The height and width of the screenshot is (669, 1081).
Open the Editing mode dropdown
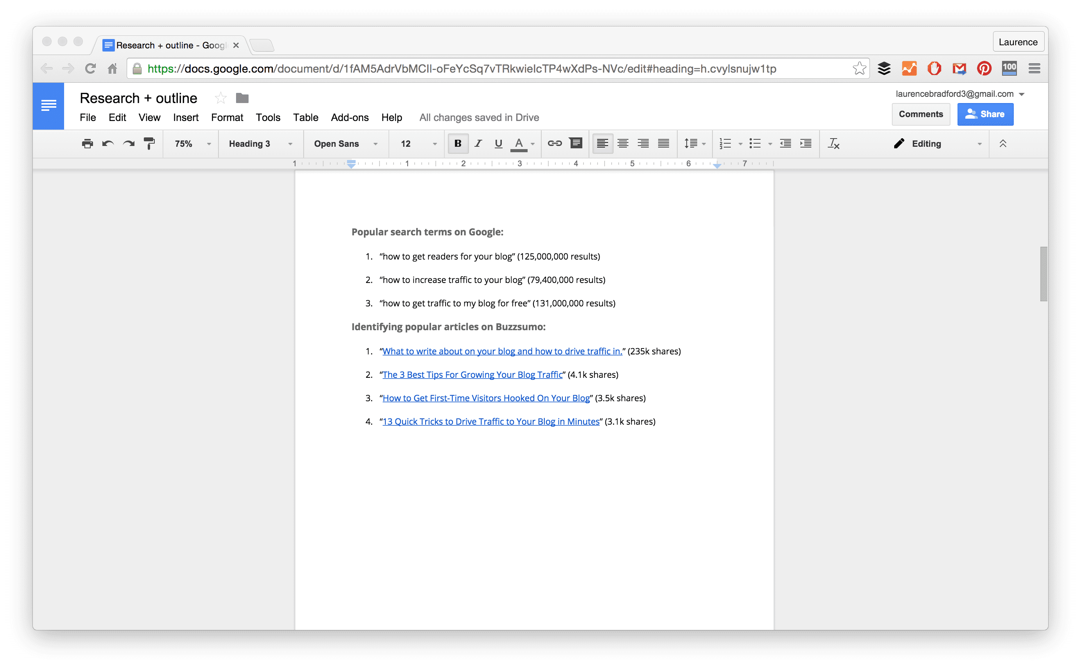(938, 144)
